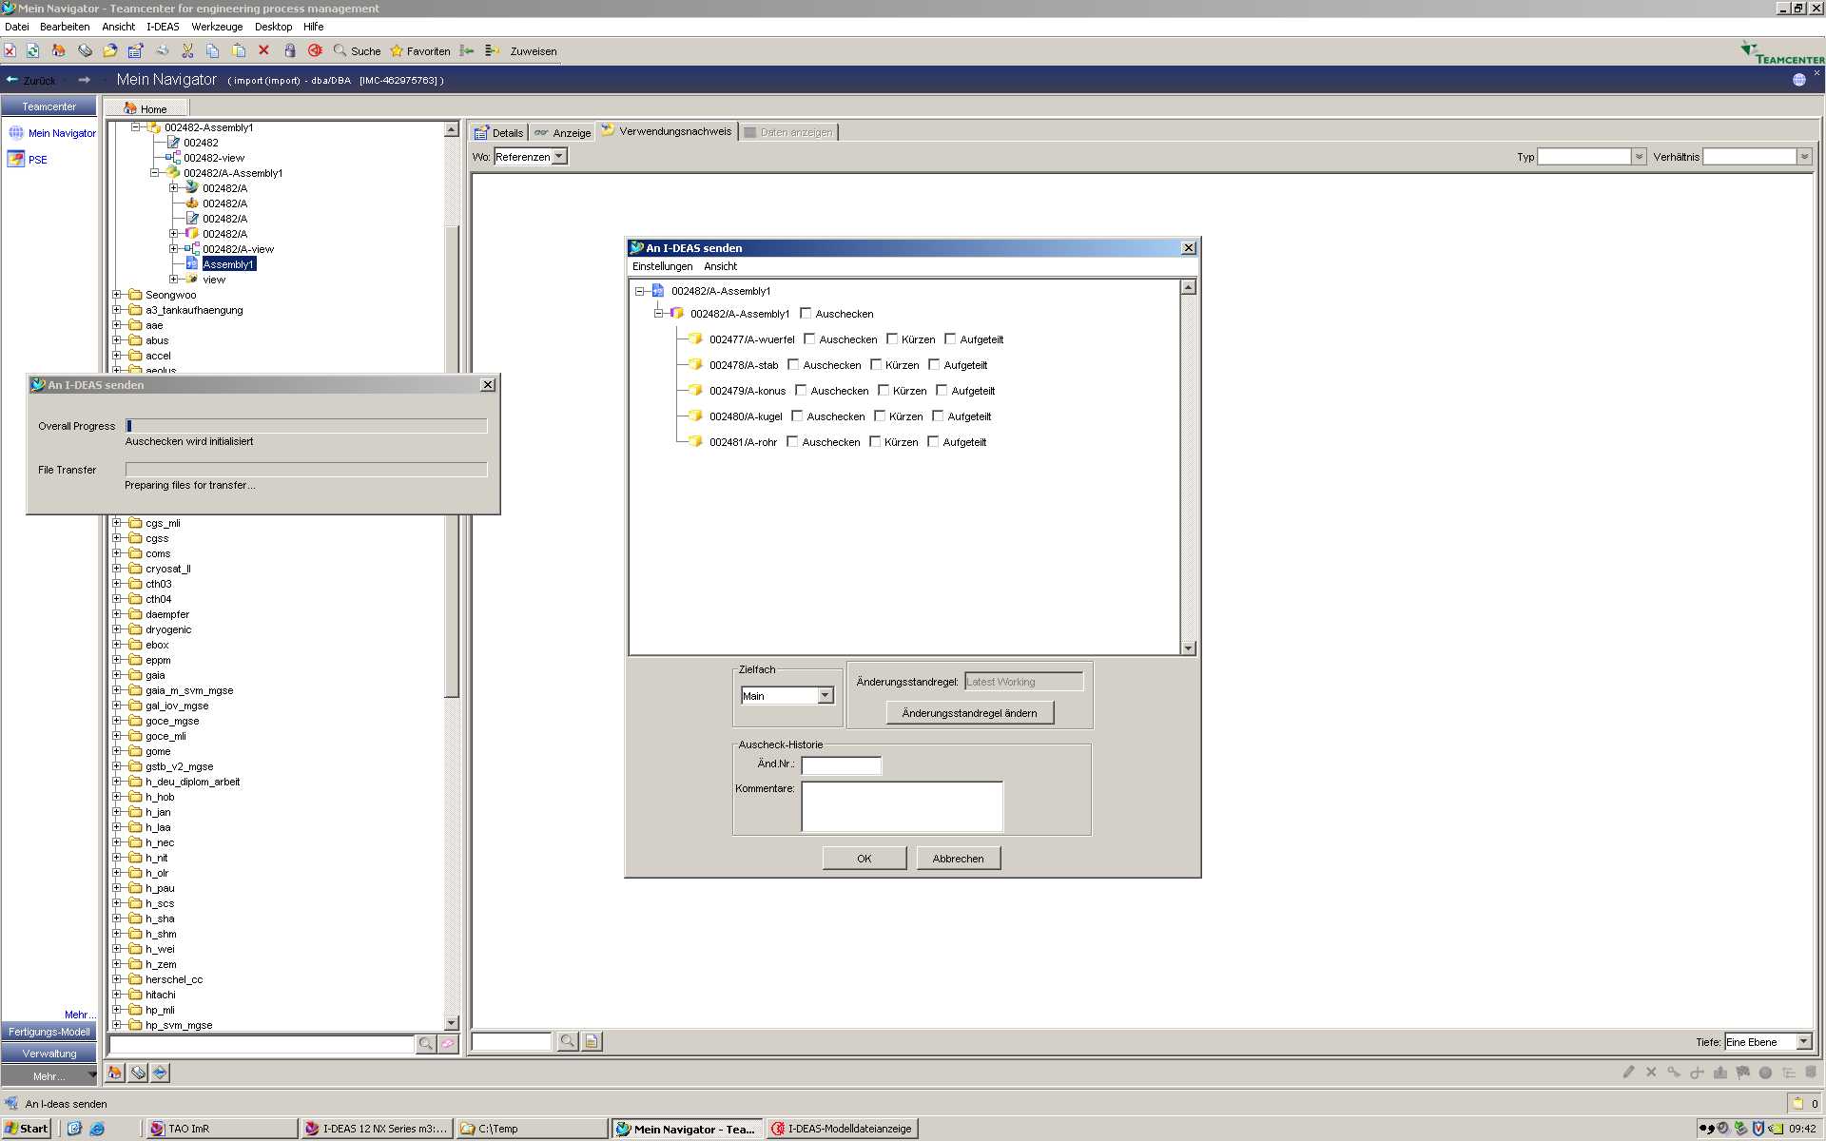Click the Overall Progress bar
Screen dimensions: 1826x1141
coord(306,426)
